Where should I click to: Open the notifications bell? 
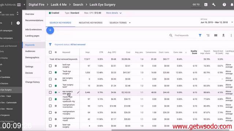[x=232, y=5]
